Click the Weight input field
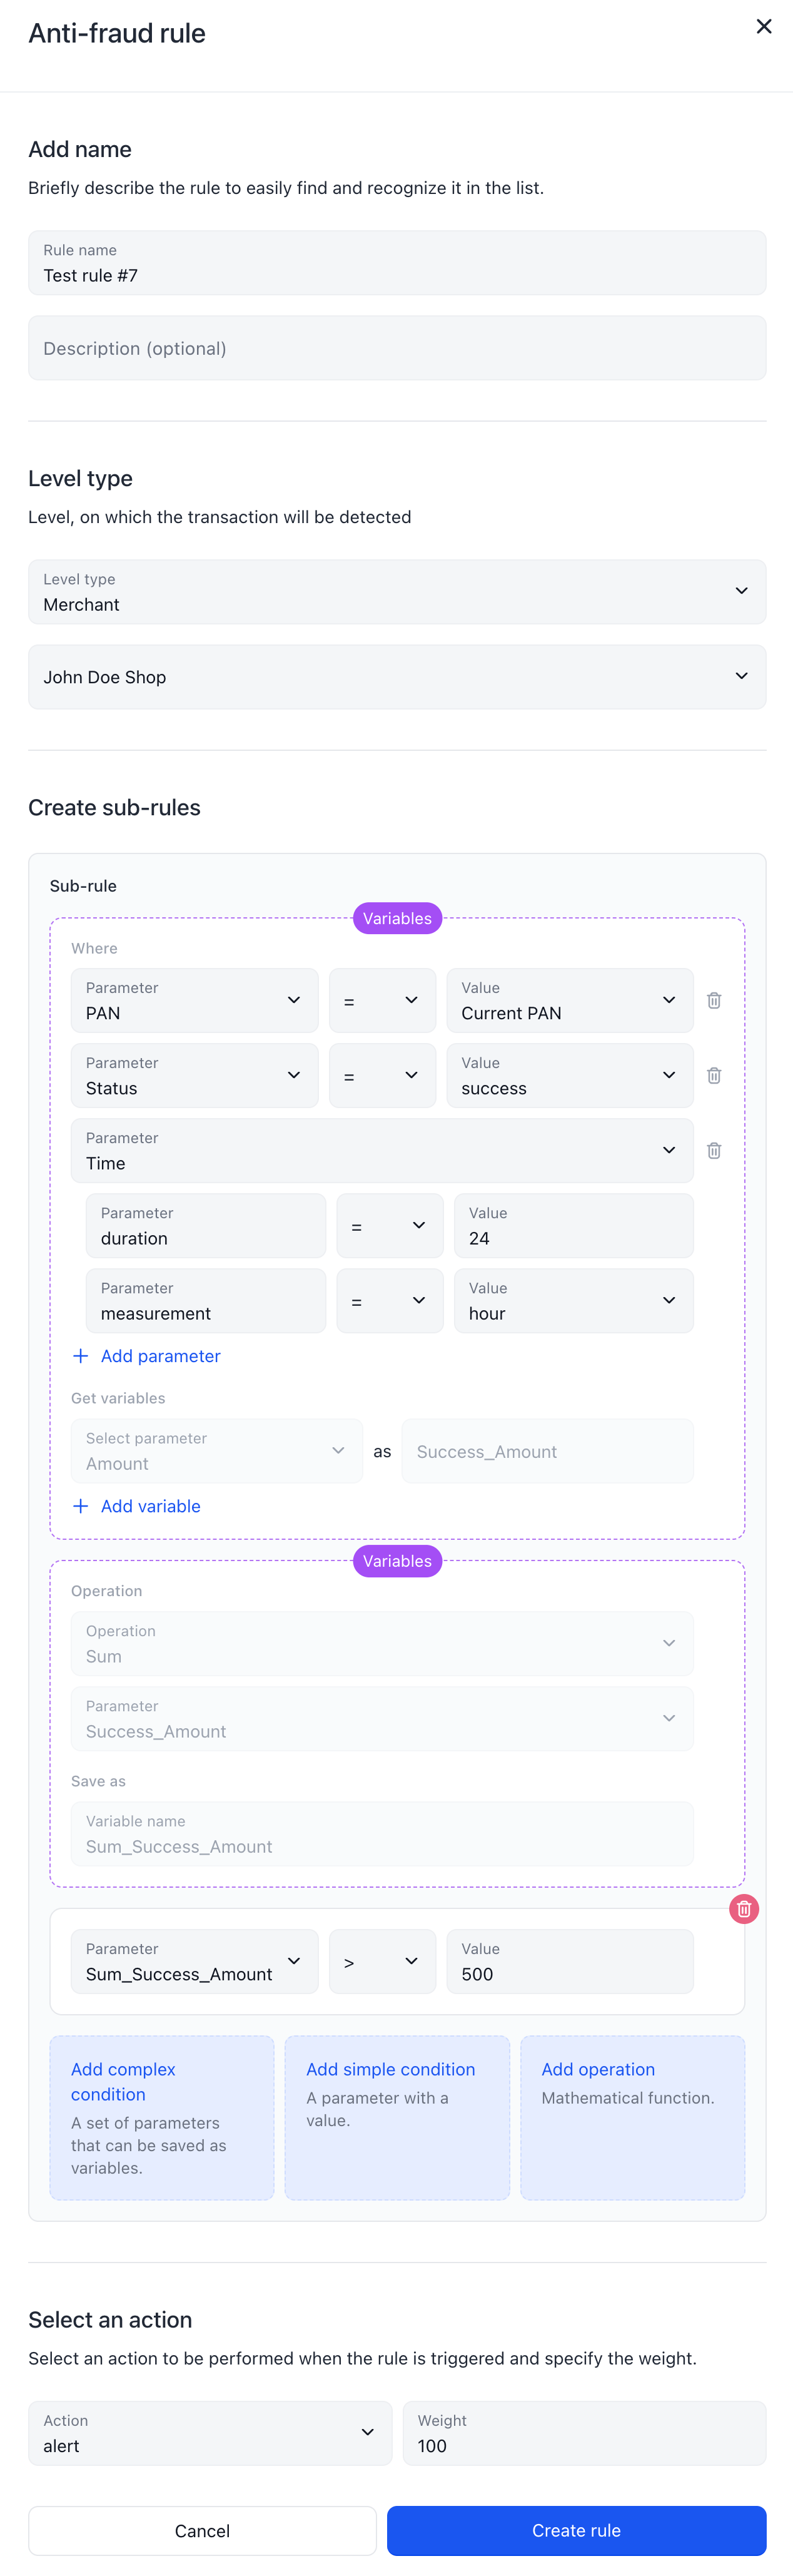 pos(584,2433)
